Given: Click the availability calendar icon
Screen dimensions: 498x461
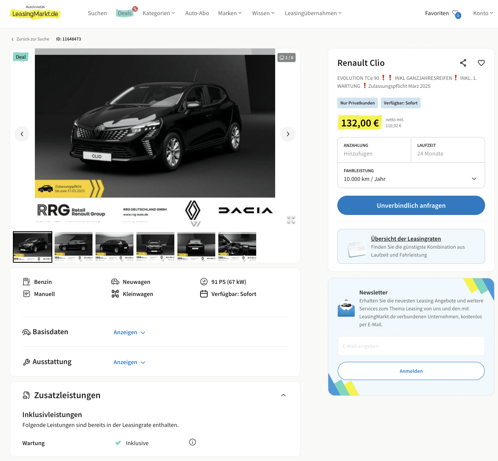Looking at the screenshot, I should coord(204,294).
